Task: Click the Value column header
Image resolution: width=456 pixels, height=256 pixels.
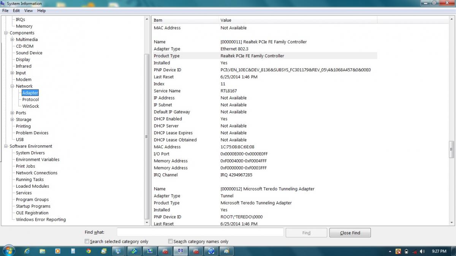Action: click(x=298, y=20)
